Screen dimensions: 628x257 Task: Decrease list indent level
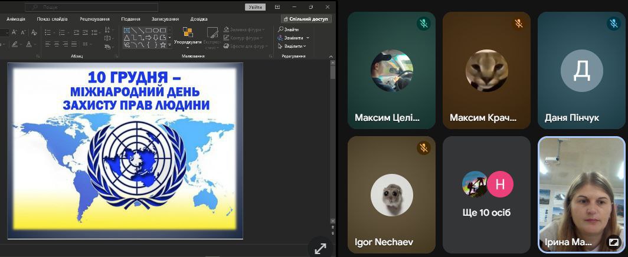click(77, 32)
